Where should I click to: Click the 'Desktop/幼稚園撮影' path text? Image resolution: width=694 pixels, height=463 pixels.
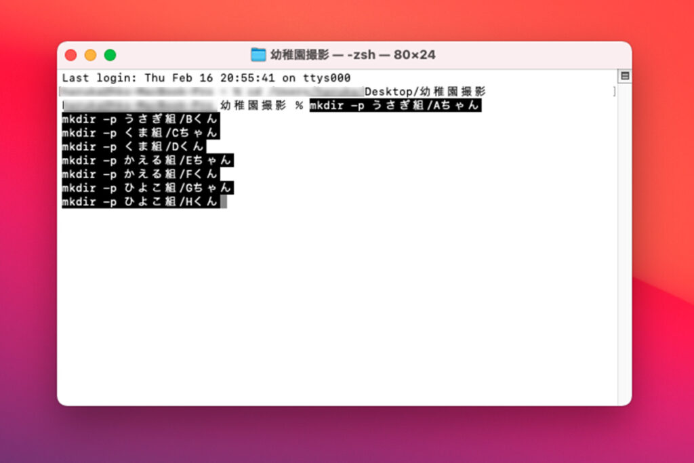pyautogui.click(x=425, y=92)
